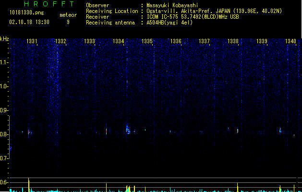
Task: Click the date stamp 02.10.18 13:30
Action: pos(29,22)
